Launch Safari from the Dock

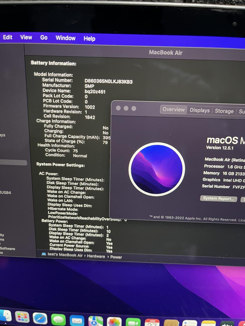click(x=40, y=318)
